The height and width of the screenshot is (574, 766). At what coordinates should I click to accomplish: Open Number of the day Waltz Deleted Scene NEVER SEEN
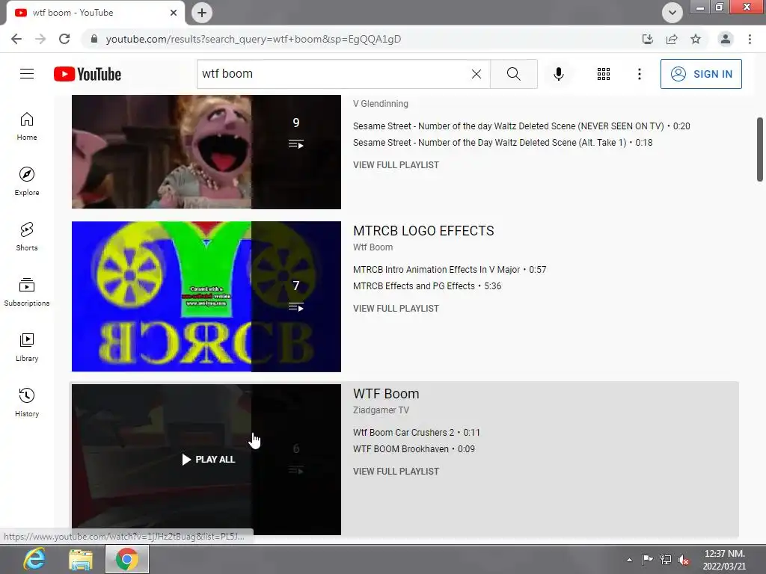point(509,126)
